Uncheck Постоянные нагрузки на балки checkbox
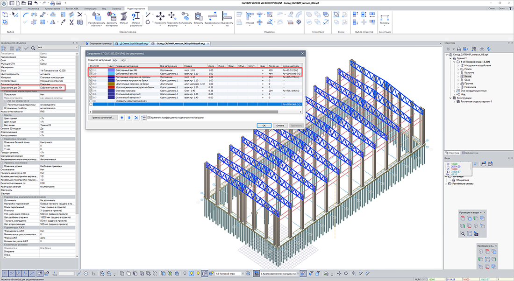 click(x=91, y=80)
